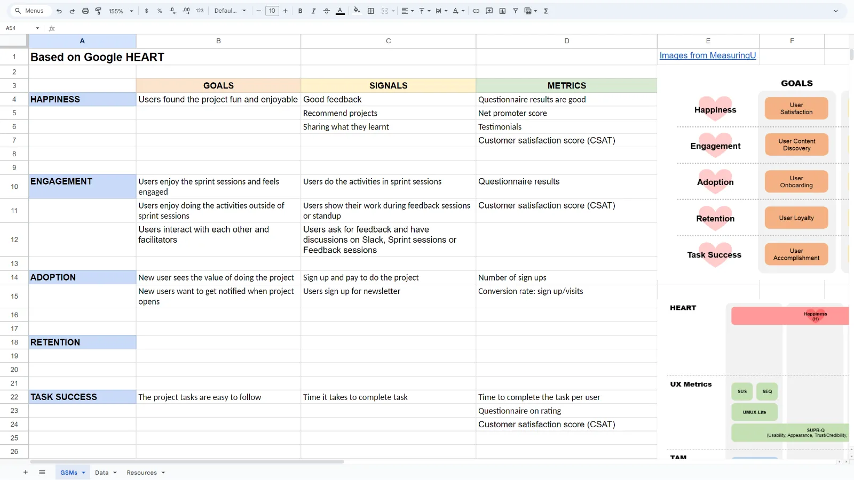Open the borders menu
This screenshot has width=854, height=480.
(x=371, y=11)
